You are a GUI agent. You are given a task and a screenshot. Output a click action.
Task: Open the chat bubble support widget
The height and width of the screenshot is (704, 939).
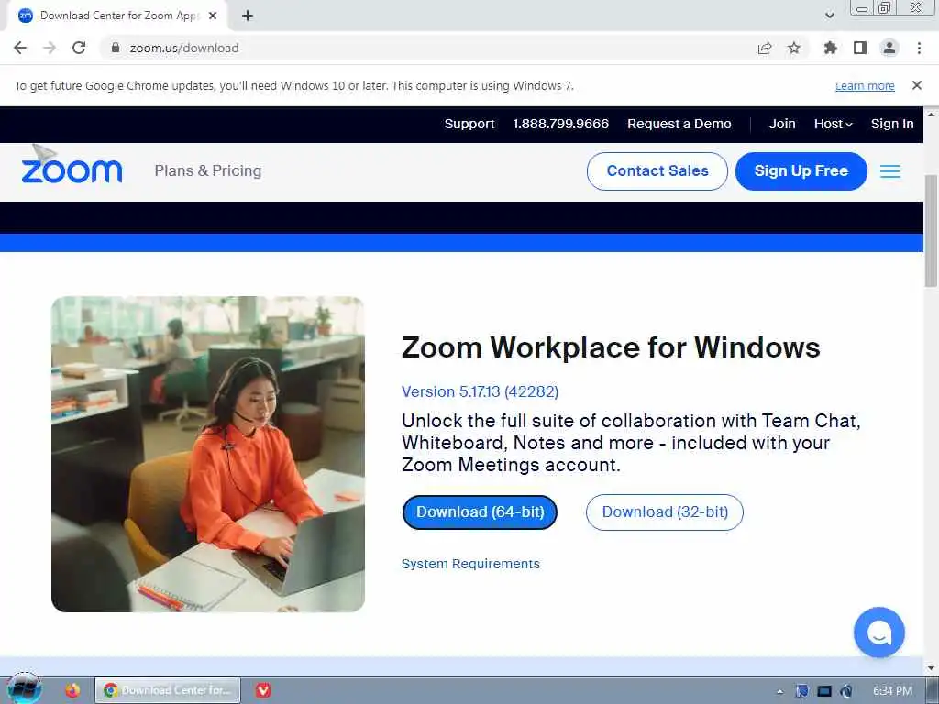[x=878, y=632]
